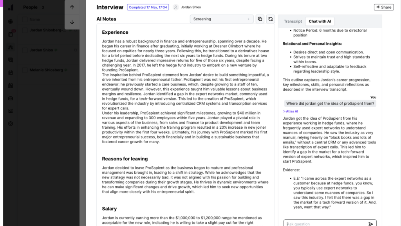401x226 pixels.
Task: Copy the AI Notes content
Action: pyautogui.click(x=260, y=19)
